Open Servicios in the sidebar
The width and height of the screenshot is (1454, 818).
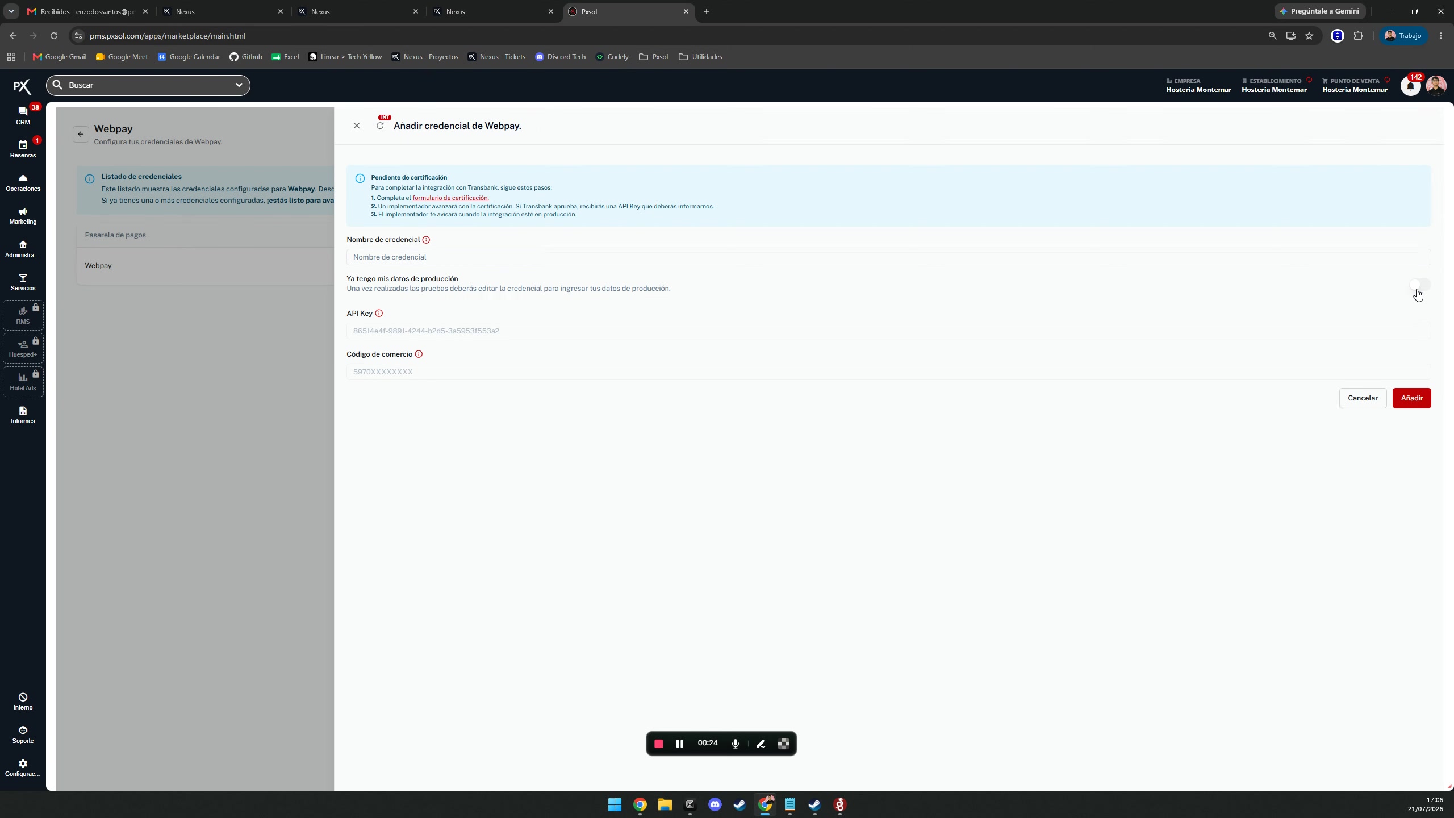click(23, 282)
